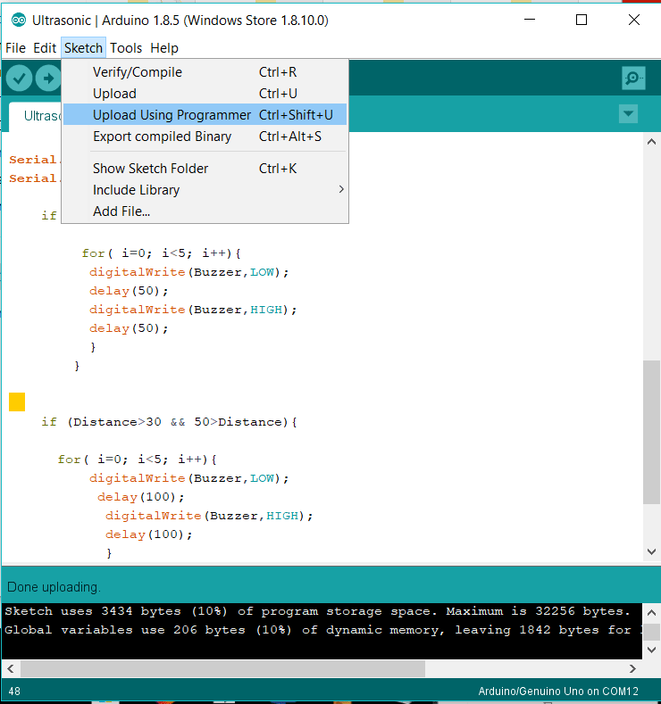
Task: Select Add File... menu entry
Action: [205, 211]
